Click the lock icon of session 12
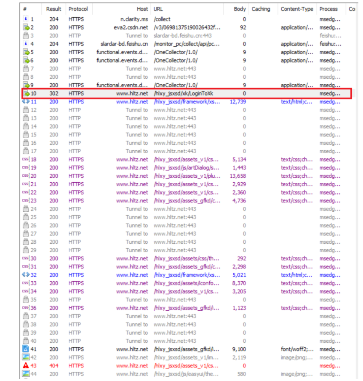 [x=26, y=110]
